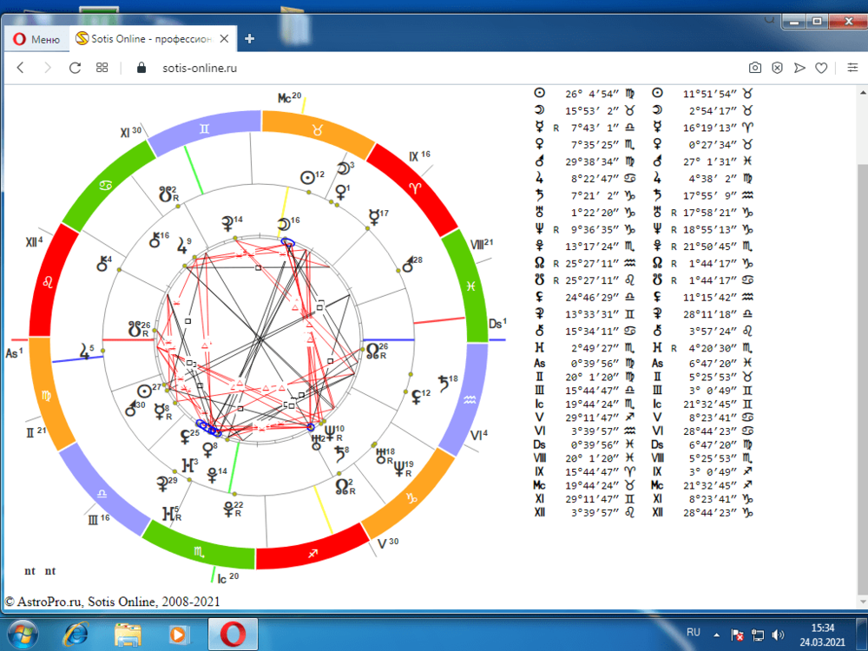
Task: Reload the current page
Action: (75, 68)
